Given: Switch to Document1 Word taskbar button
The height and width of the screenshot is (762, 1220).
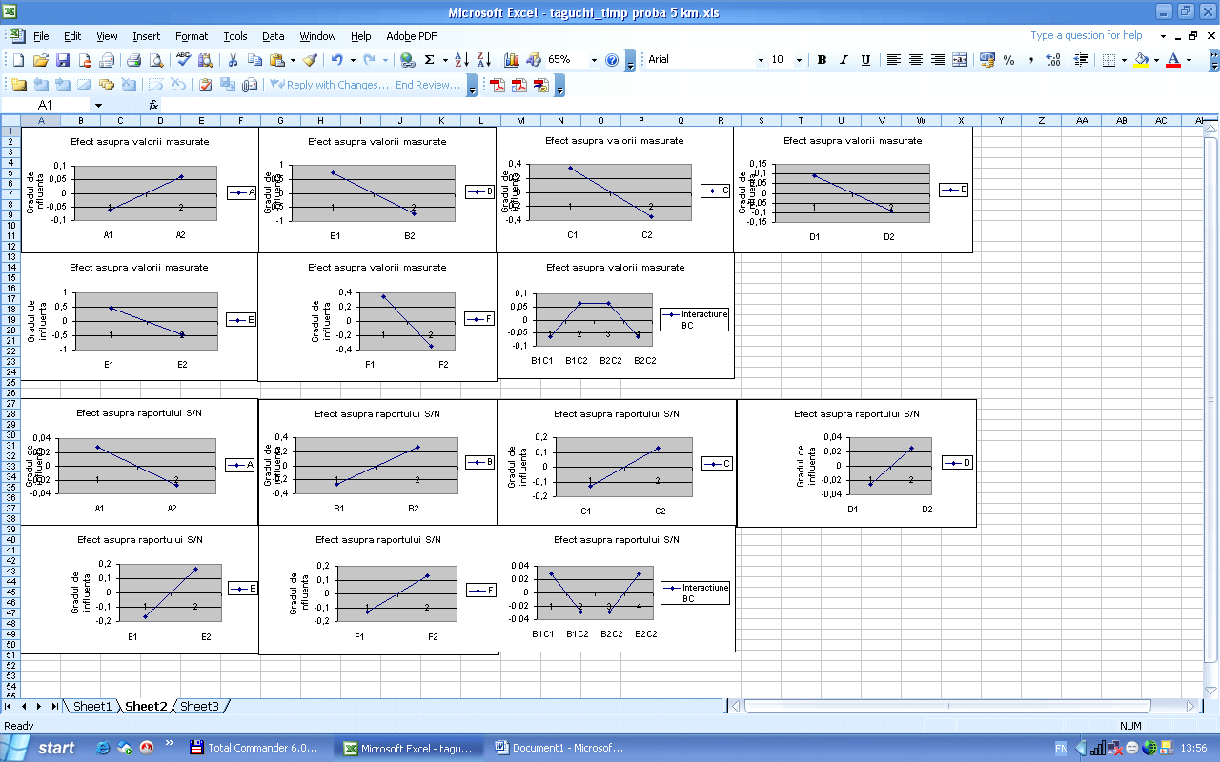Looking at the screenshot, I should [562, 748].
